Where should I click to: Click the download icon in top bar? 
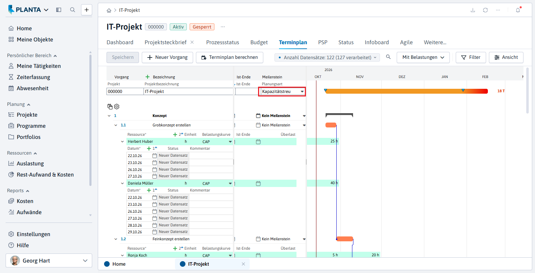coord(473,10)
